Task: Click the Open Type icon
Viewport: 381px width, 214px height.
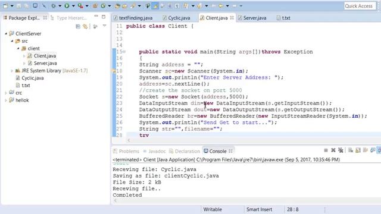Action: pos(117,6)
